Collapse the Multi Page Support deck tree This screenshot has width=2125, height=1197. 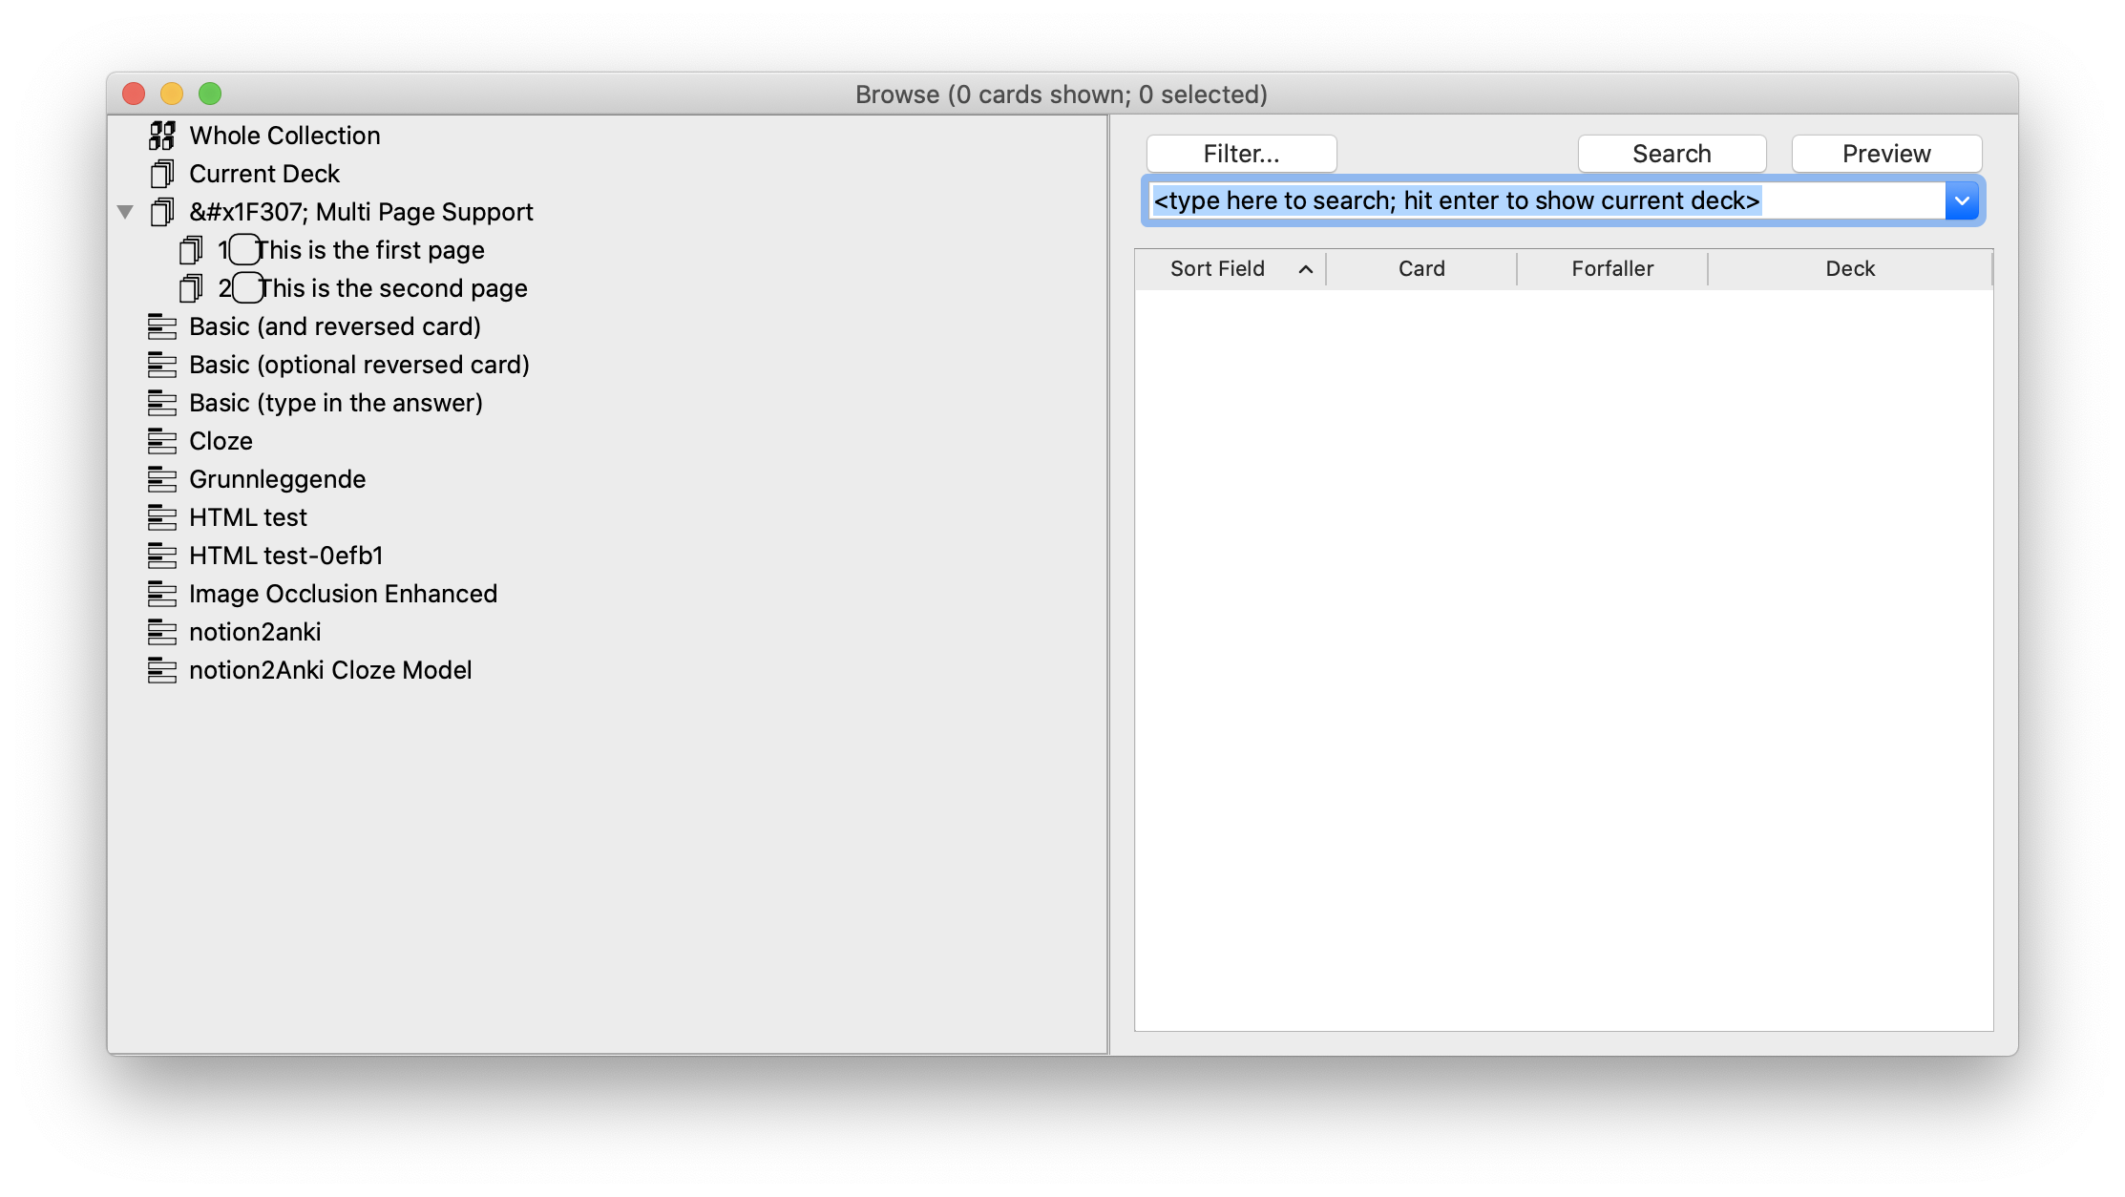click(125, 211)
